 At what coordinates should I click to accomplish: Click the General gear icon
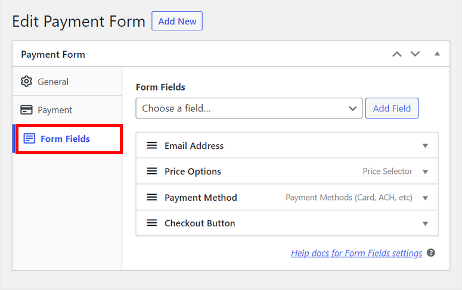click(26, 82)
